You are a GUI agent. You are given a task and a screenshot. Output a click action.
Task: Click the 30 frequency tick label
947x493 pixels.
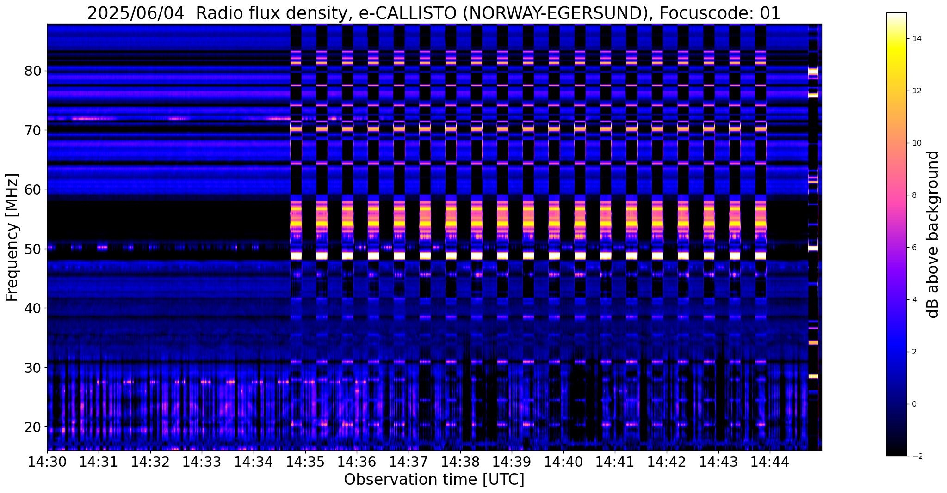tap(33, 368)
